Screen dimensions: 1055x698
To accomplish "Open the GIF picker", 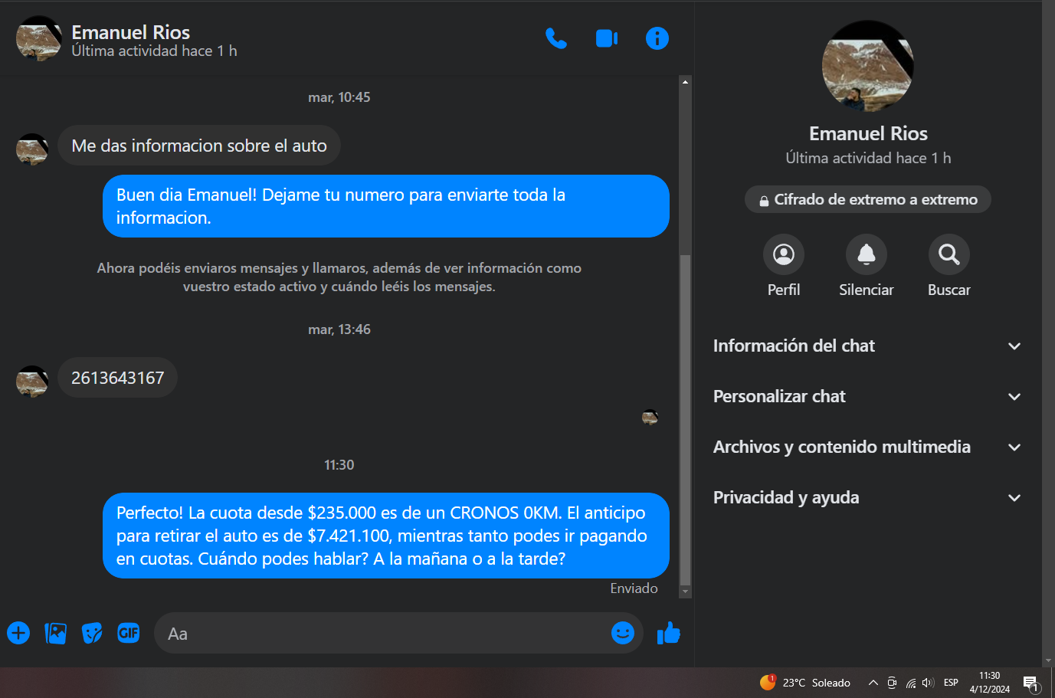I will tap(129, 633).
